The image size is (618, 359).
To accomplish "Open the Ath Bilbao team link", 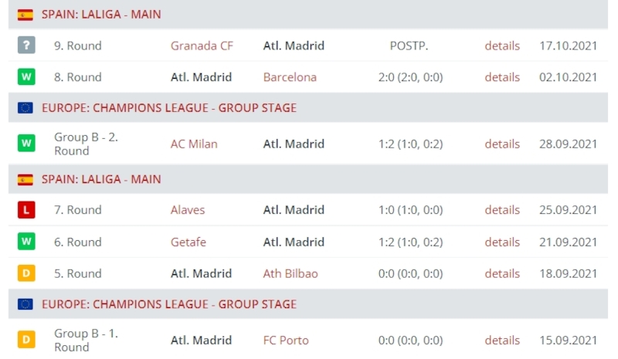I will 290,273.
